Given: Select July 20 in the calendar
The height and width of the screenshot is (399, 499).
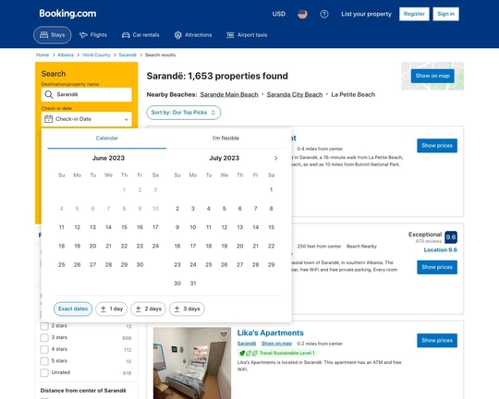Looking at the screenshot, I should pos(240,246).
